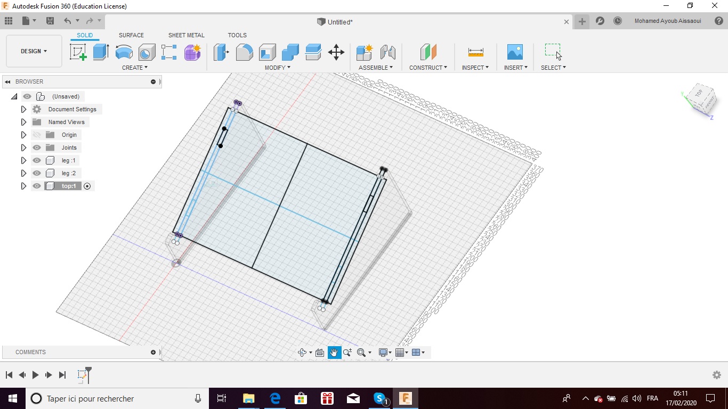Play the timeline
This screenshot has width=728, height=409.
pyautogui.click(x=35, y=375)
